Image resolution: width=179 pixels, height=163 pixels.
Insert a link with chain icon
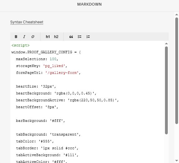tap(33, 37)
